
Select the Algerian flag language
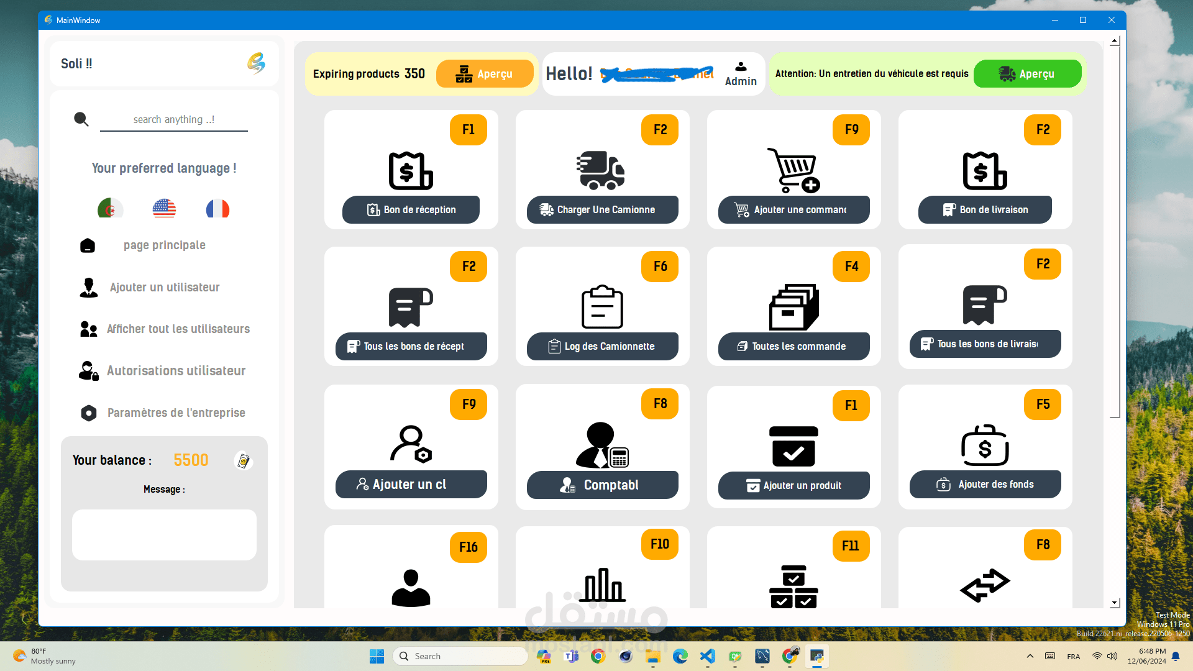[110, 209]
